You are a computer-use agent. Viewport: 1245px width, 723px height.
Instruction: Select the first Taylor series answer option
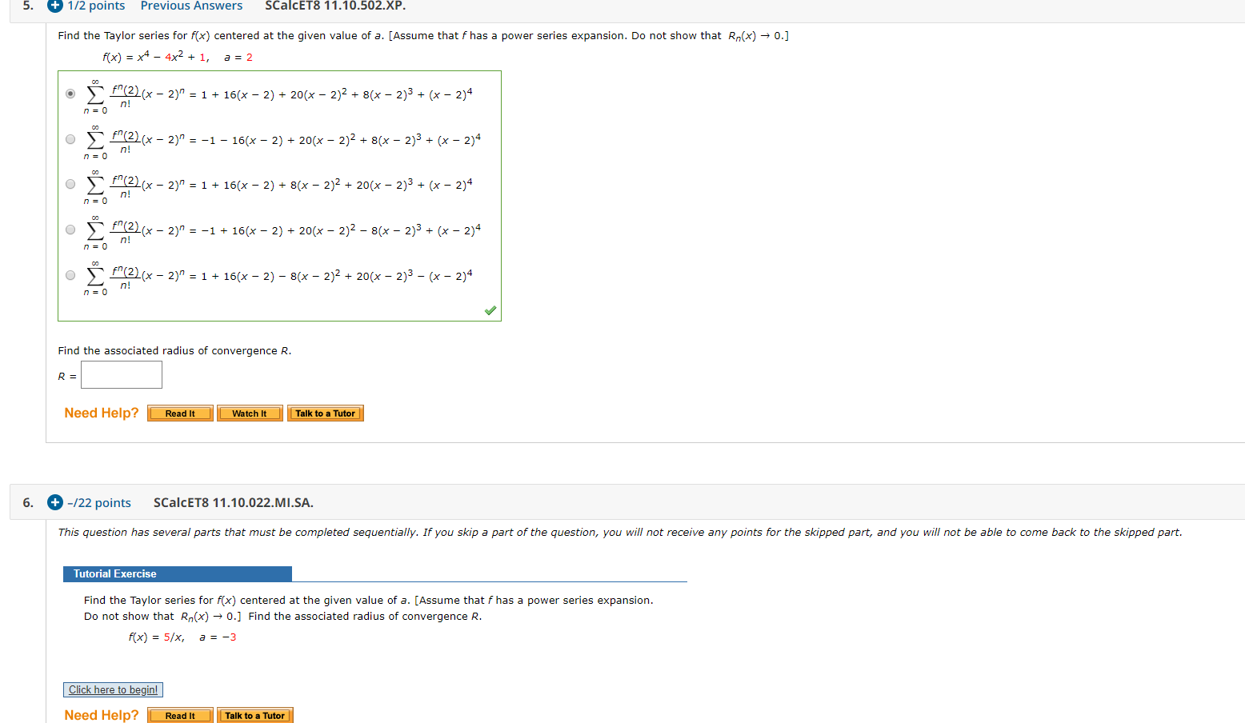tap(70, 94)
